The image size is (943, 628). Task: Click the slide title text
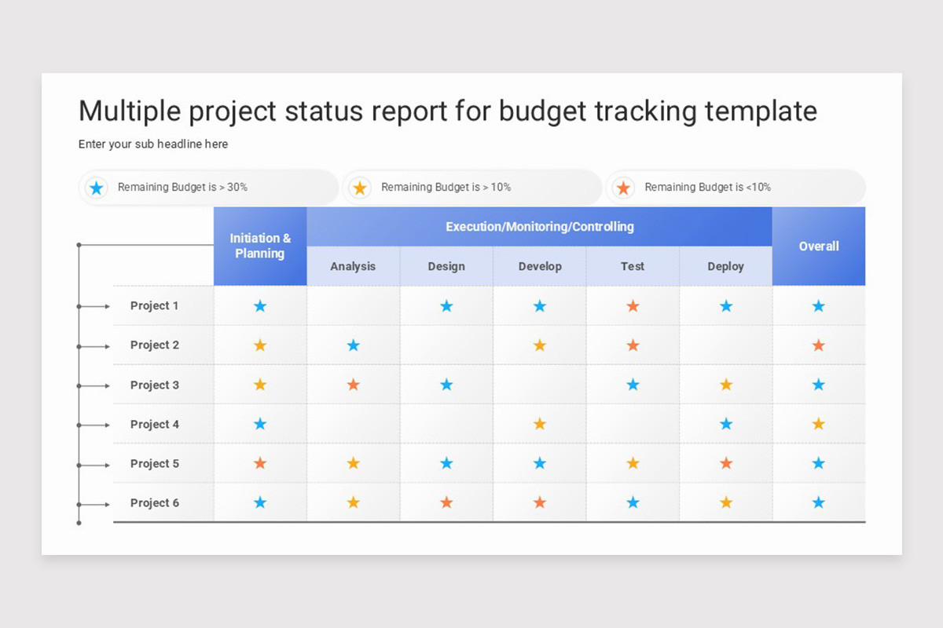click(448, 111)
